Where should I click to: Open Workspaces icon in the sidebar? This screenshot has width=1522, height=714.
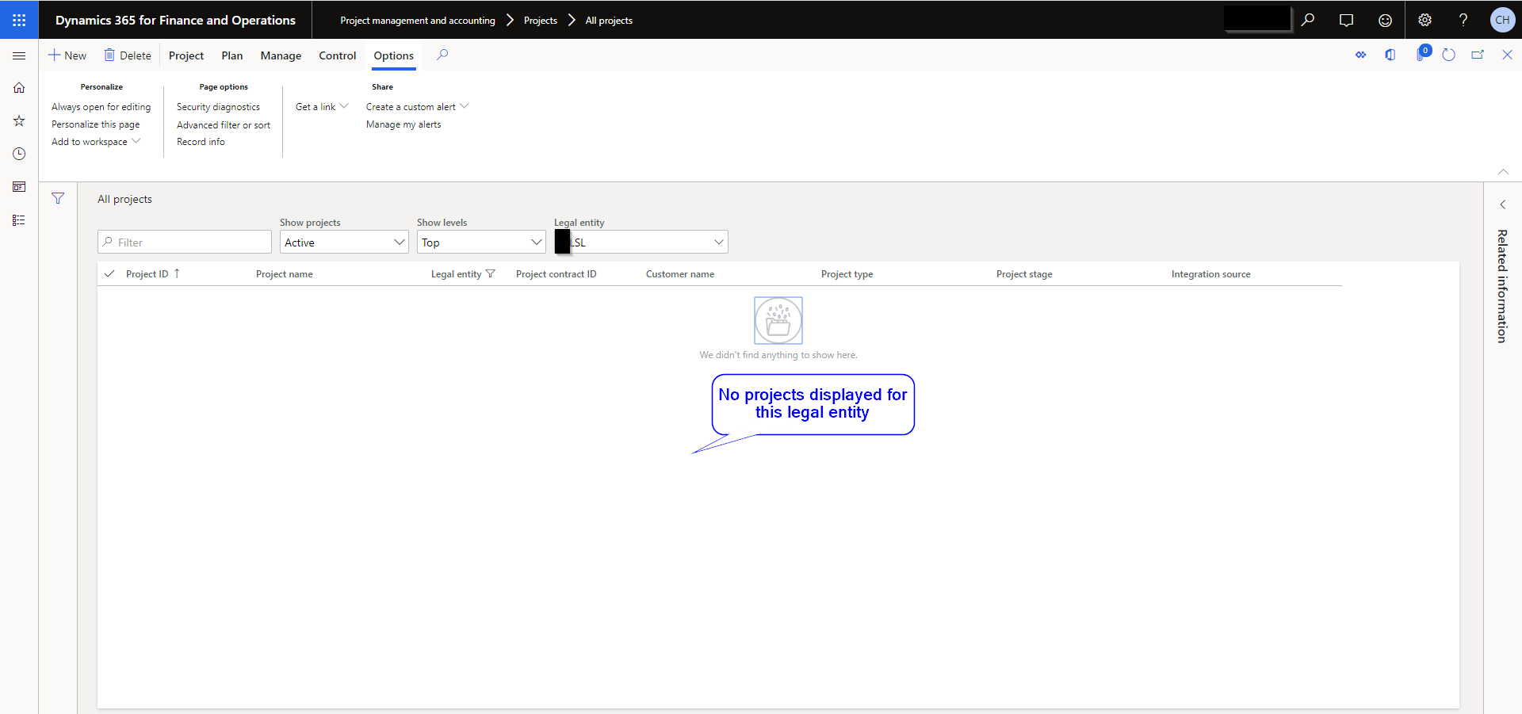(x=19, y=187)
